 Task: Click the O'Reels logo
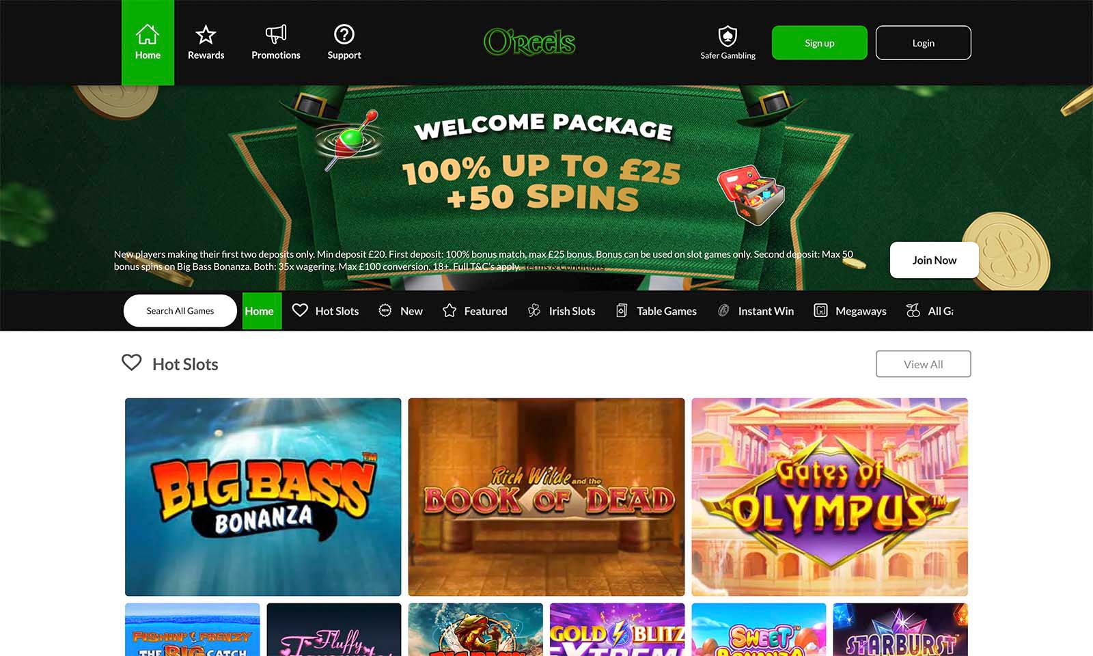pyautogui.click(x=529, y=42)
